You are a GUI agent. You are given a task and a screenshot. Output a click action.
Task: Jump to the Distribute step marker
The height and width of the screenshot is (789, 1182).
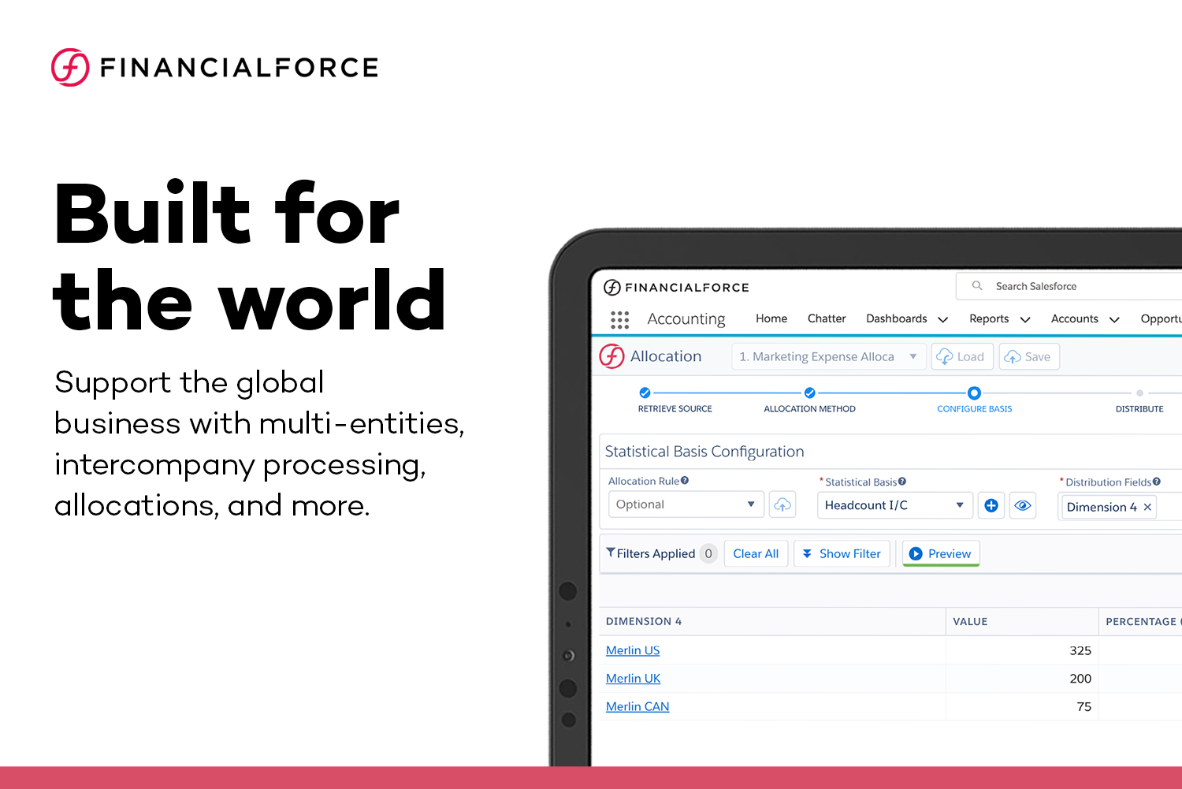(x=1139, y=393)
